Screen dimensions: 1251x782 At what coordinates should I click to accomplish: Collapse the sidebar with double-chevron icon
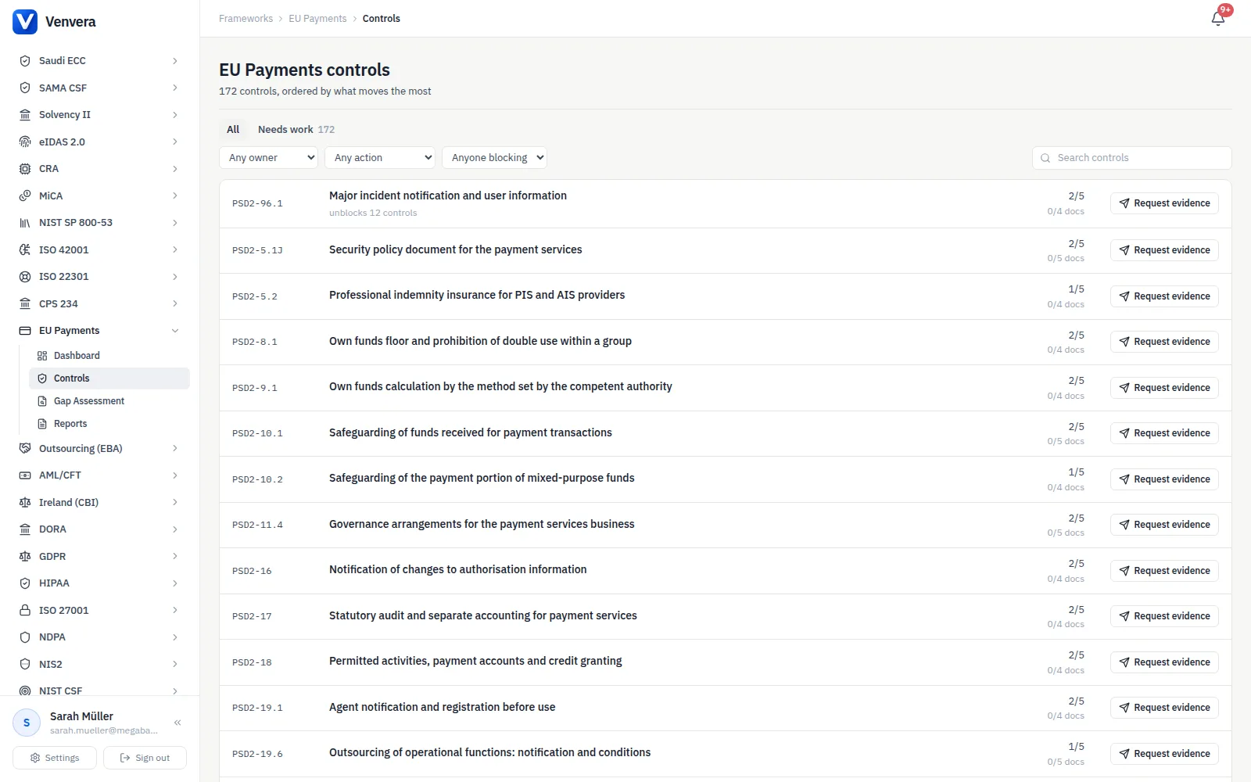click(177, 723)
